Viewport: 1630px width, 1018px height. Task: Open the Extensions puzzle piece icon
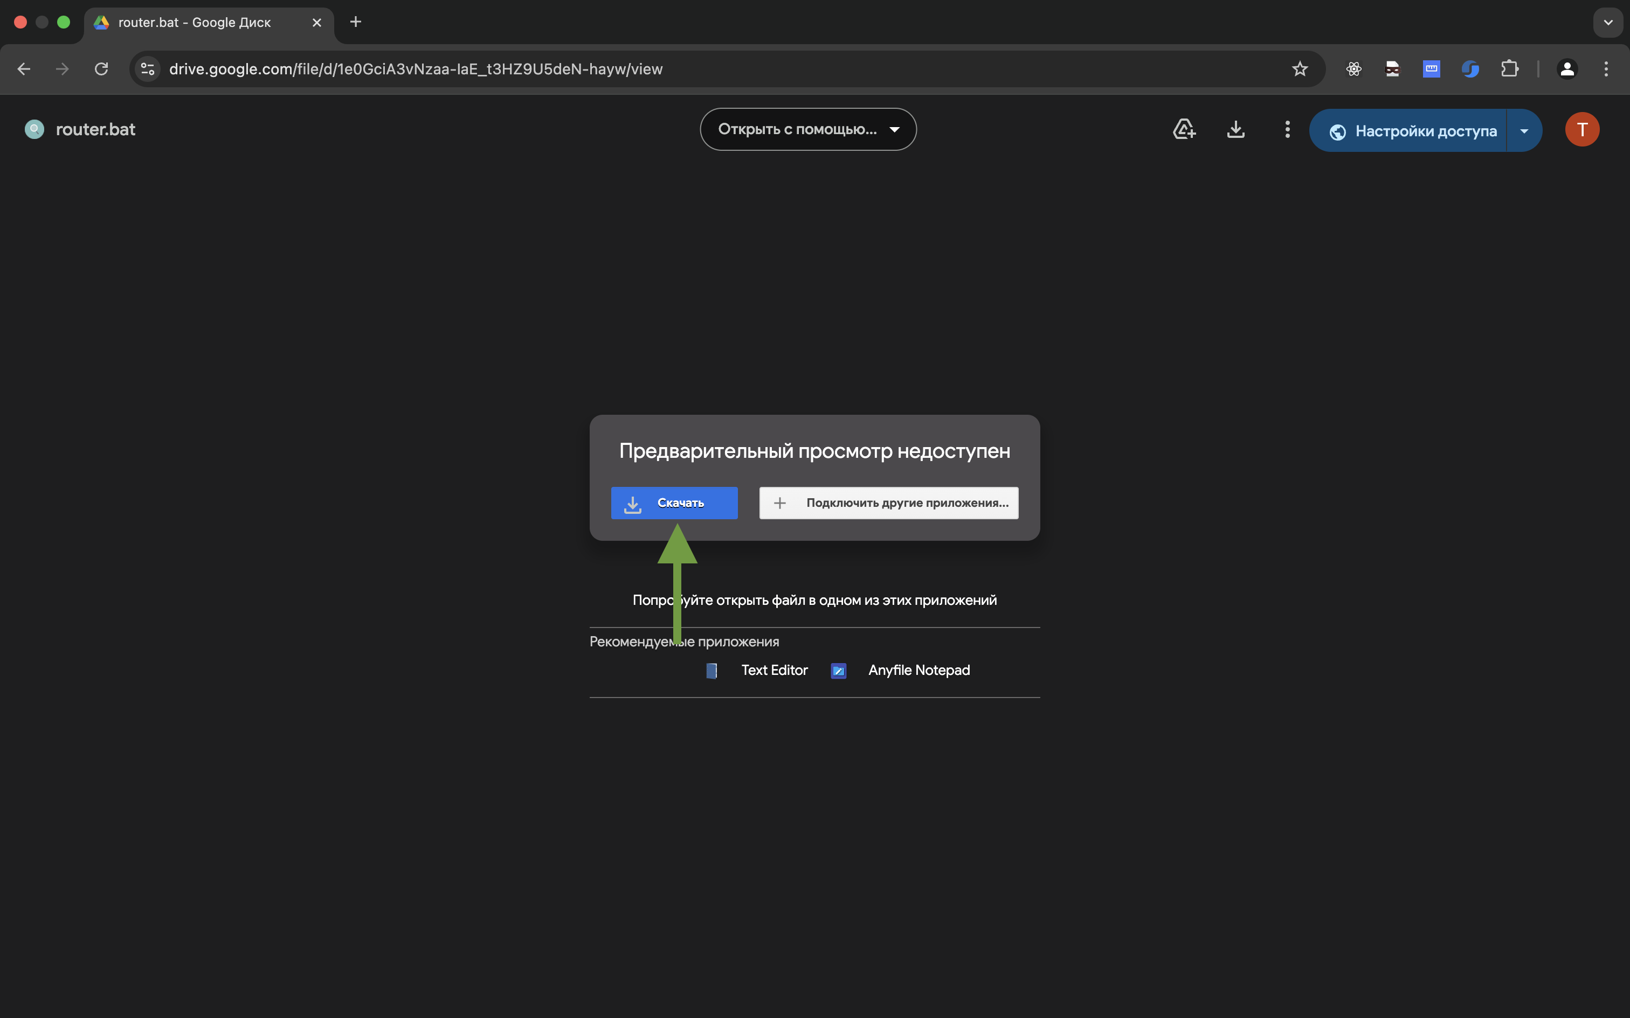coord(1509,69)
